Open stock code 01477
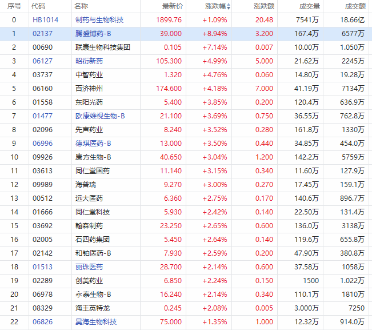Image resolution: width=372 pixels, height=330 pixels. (42, 116)
